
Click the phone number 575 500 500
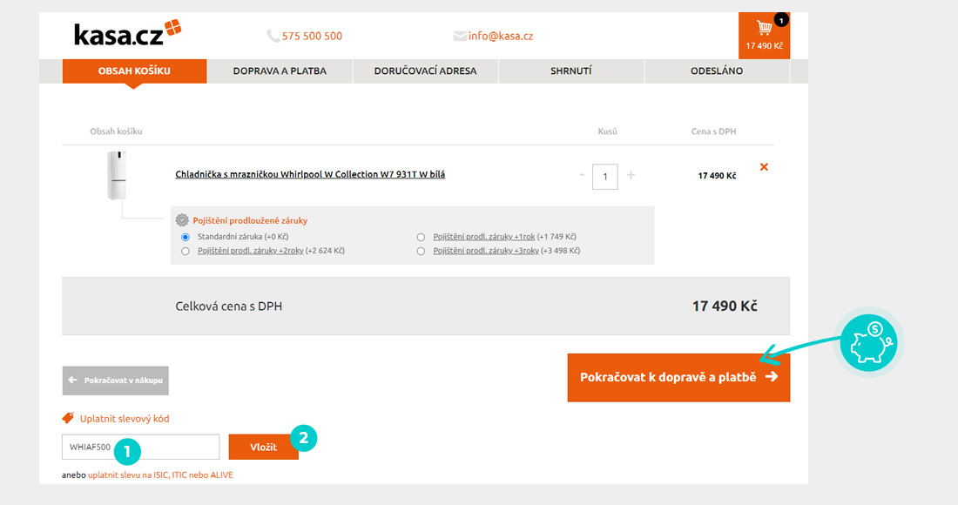click(x=312, y=36)
